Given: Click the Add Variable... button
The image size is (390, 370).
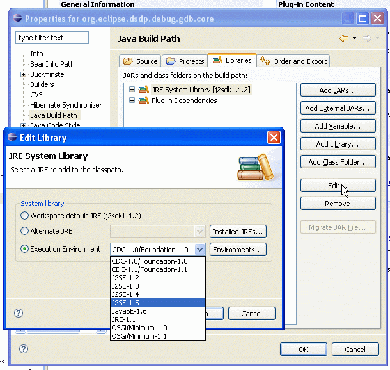Looking at the screenshot, I should [x=338, y=126].
